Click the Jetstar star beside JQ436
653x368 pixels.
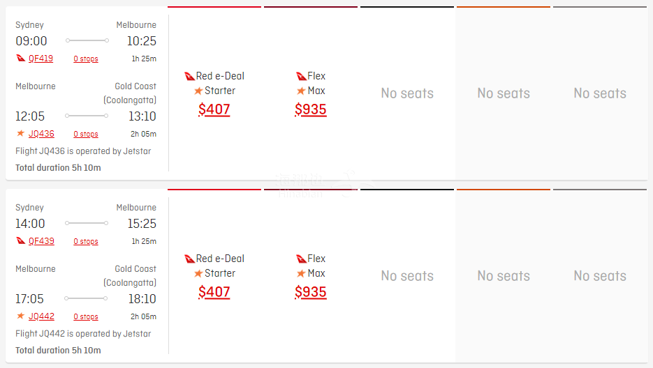(20, 134)
